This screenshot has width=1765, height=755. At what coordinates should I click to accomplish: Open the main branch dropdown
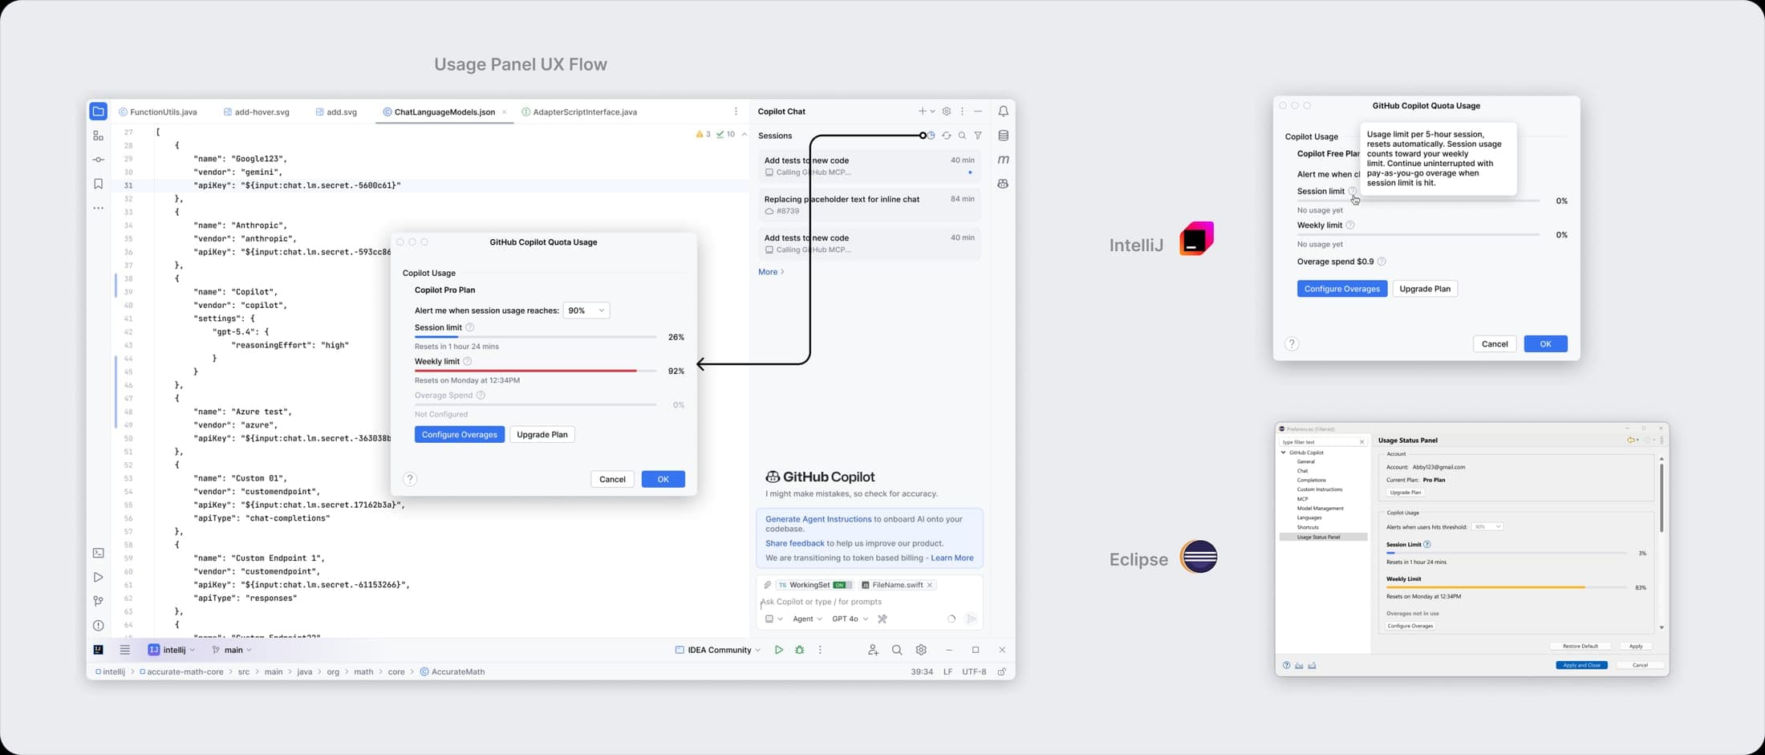[x=232, y=650]
